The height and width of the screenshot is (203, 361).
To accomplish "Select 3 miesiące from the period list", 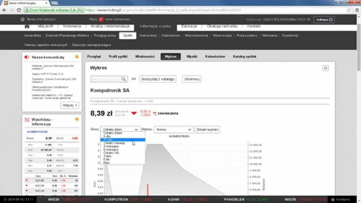I will (123, 146).
